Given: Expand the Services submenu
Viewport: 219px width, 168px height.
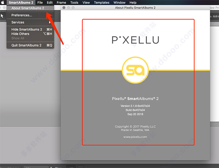Looking at the screenshot, I should [x=30, y=22].
